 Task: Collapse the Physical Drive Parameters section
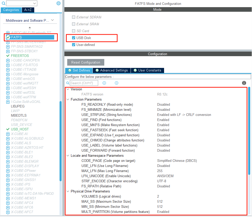tap(68, 191)
